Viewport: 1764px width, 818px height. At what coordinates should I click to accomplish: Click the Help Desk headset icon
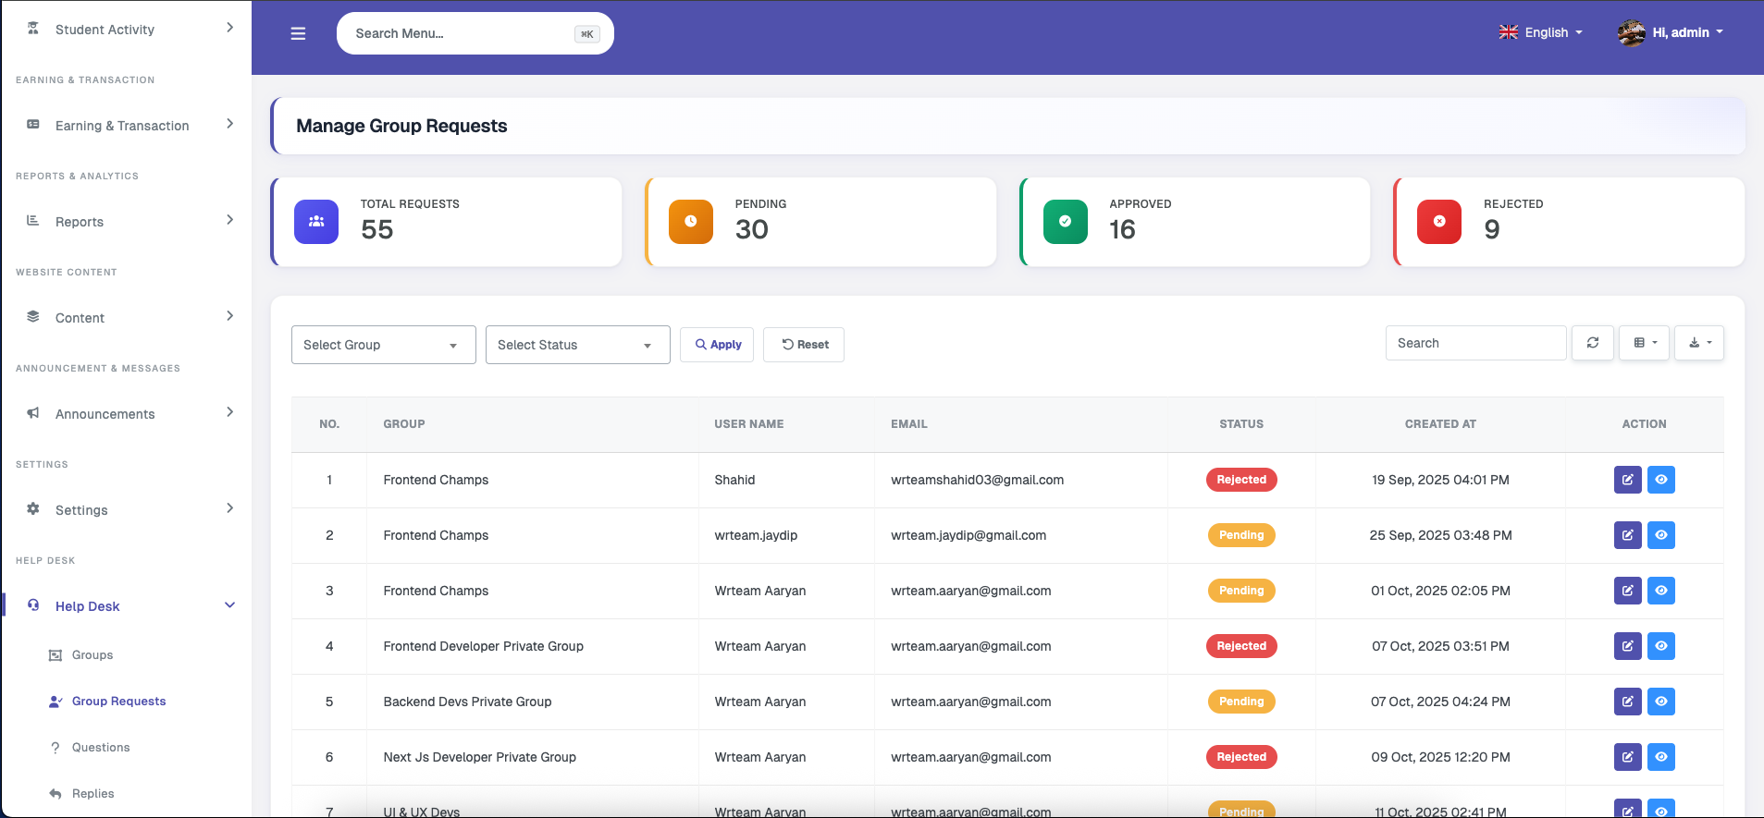click(x=33, y=605)
